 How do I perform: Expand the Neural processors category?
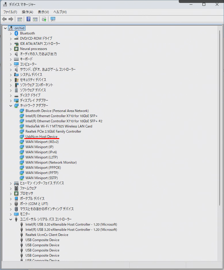point(11,49)
